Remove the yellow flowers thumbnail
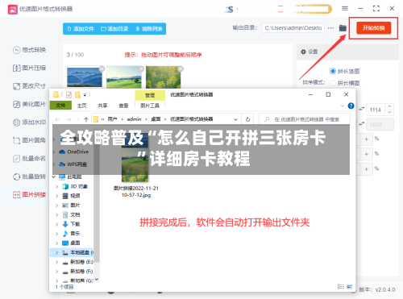 point(181,69)
